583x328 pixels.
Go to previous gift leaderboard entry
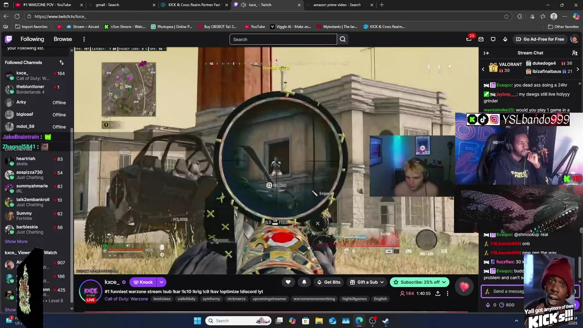coord(483,69)
